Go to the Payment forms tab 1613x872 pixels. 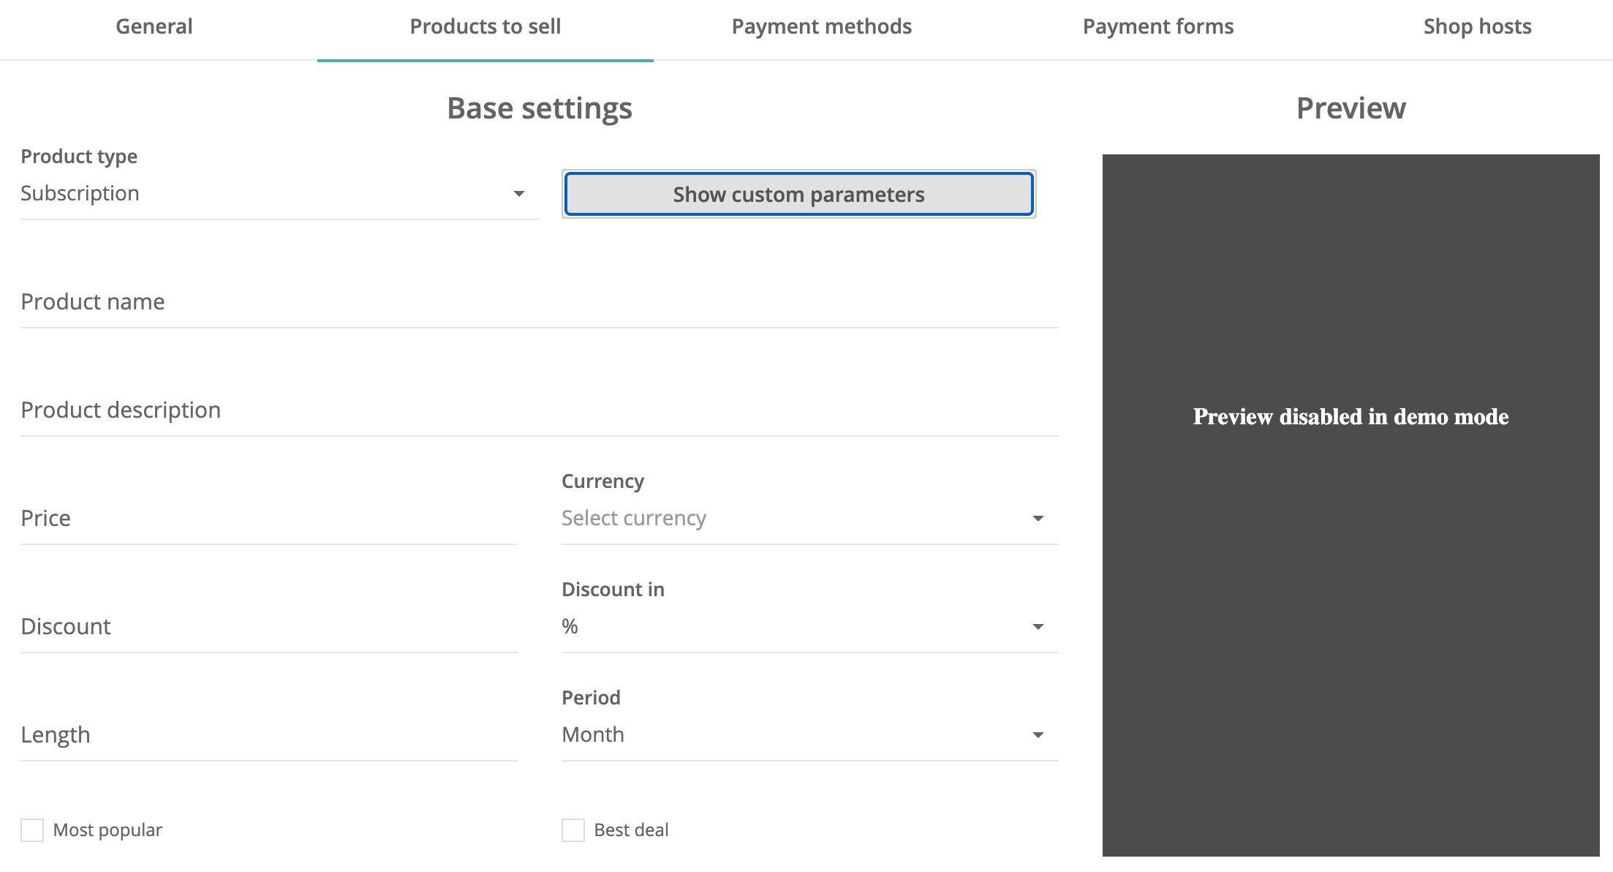point(1158,27)
